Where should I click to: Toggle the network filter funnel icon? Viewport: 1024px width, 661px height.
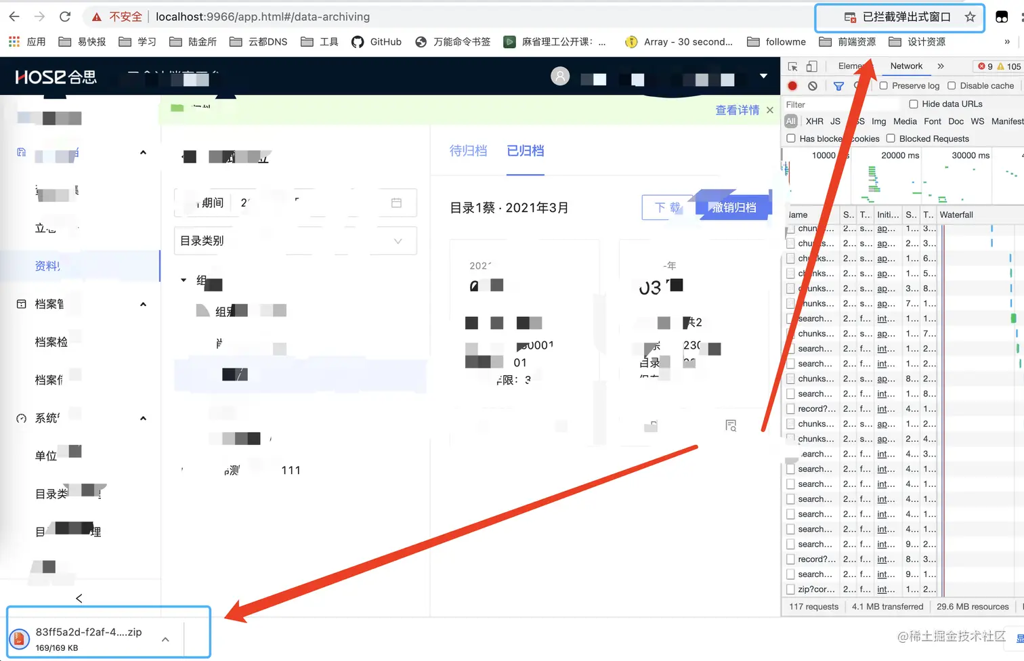(x=838, y=86)
